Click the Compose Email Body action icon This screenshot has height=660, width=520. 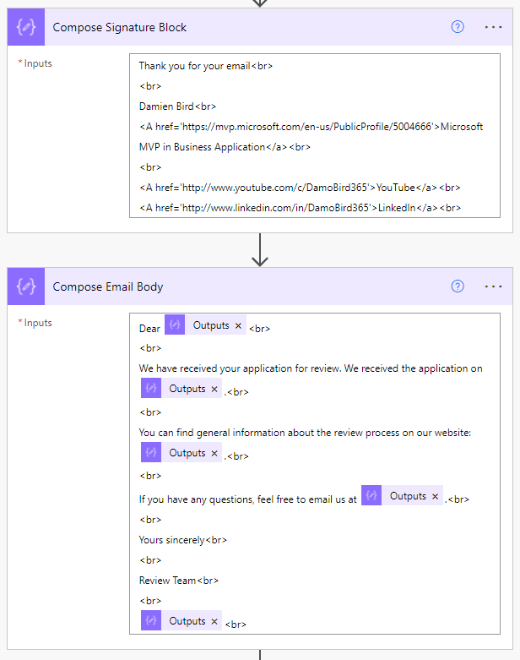coord(26,286)
